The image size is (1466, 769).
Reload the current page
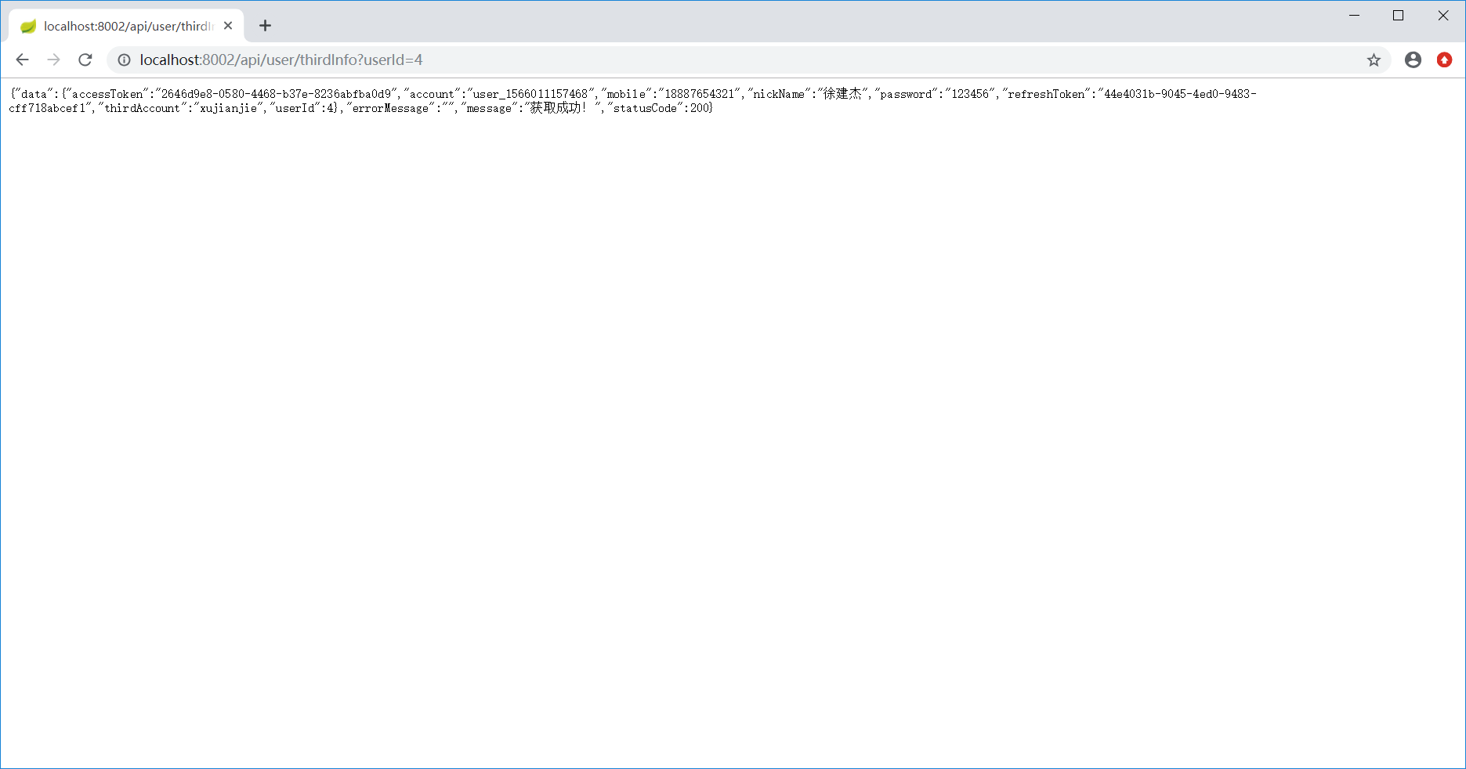click(85, 60)
